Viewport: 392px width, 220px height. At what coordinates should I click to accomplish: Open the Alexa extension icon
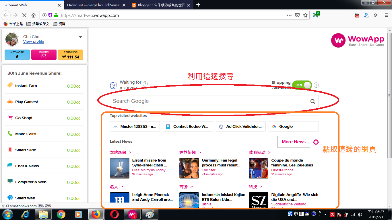366,15
